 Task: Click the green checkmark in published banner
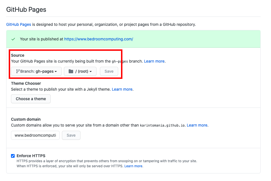coord(13,39)
